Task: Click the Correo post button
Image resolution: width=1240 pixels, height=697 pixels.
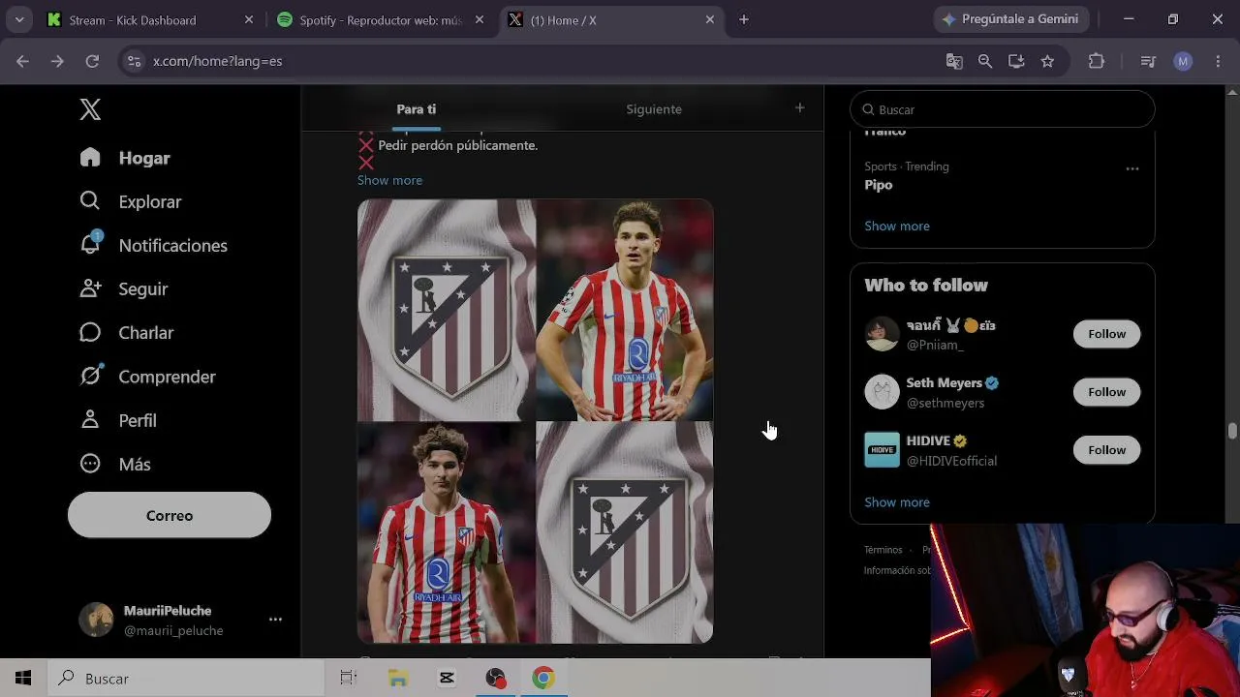Action: pyautogui.click(x=170, y=515)
